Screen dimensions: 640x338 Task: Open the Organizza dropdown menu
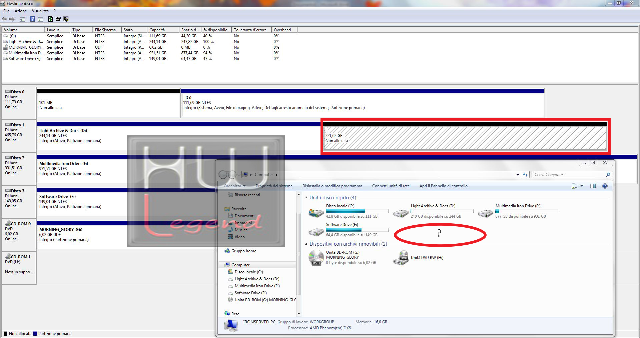(234, 186)
